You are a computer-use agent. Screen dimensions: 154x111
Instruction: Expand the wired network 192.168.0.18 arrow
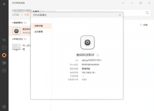pos(96,73)
